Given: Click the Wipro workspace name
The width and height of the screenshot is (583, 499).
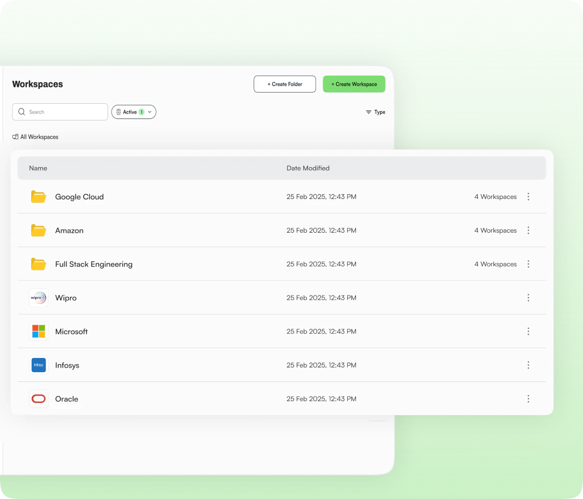Looking at the screenshot, I should [66, 298].
